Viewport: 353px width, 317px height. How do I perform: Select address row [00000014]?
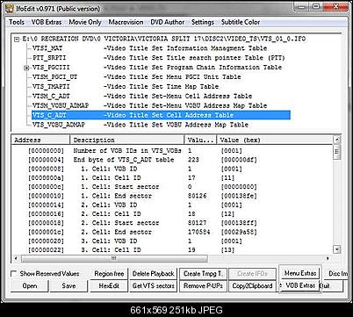coord(172,205)
